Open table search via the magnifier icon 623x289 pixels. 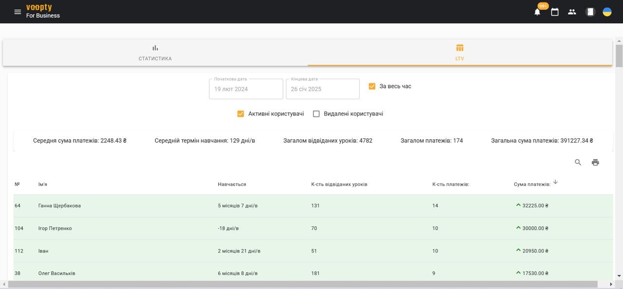click(x=578, y=162)
